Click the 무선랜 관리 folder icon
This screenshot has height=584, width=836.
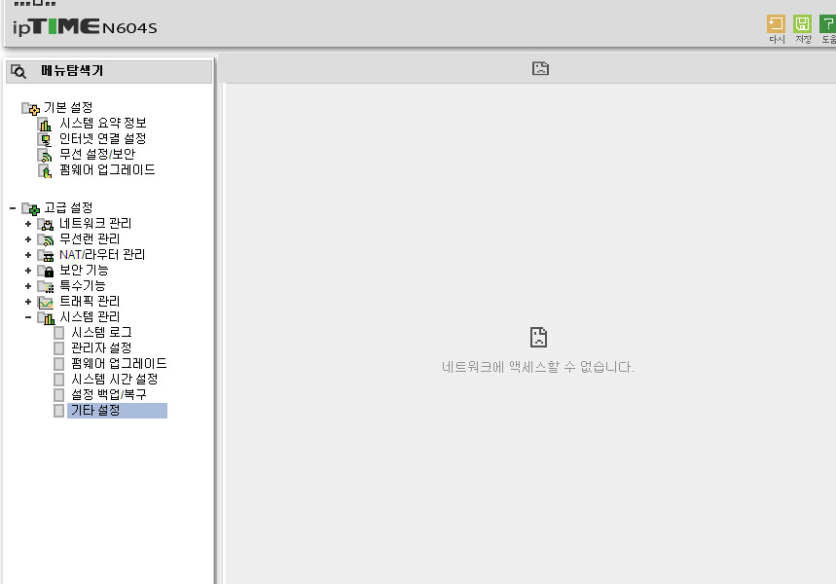(46, 239)
